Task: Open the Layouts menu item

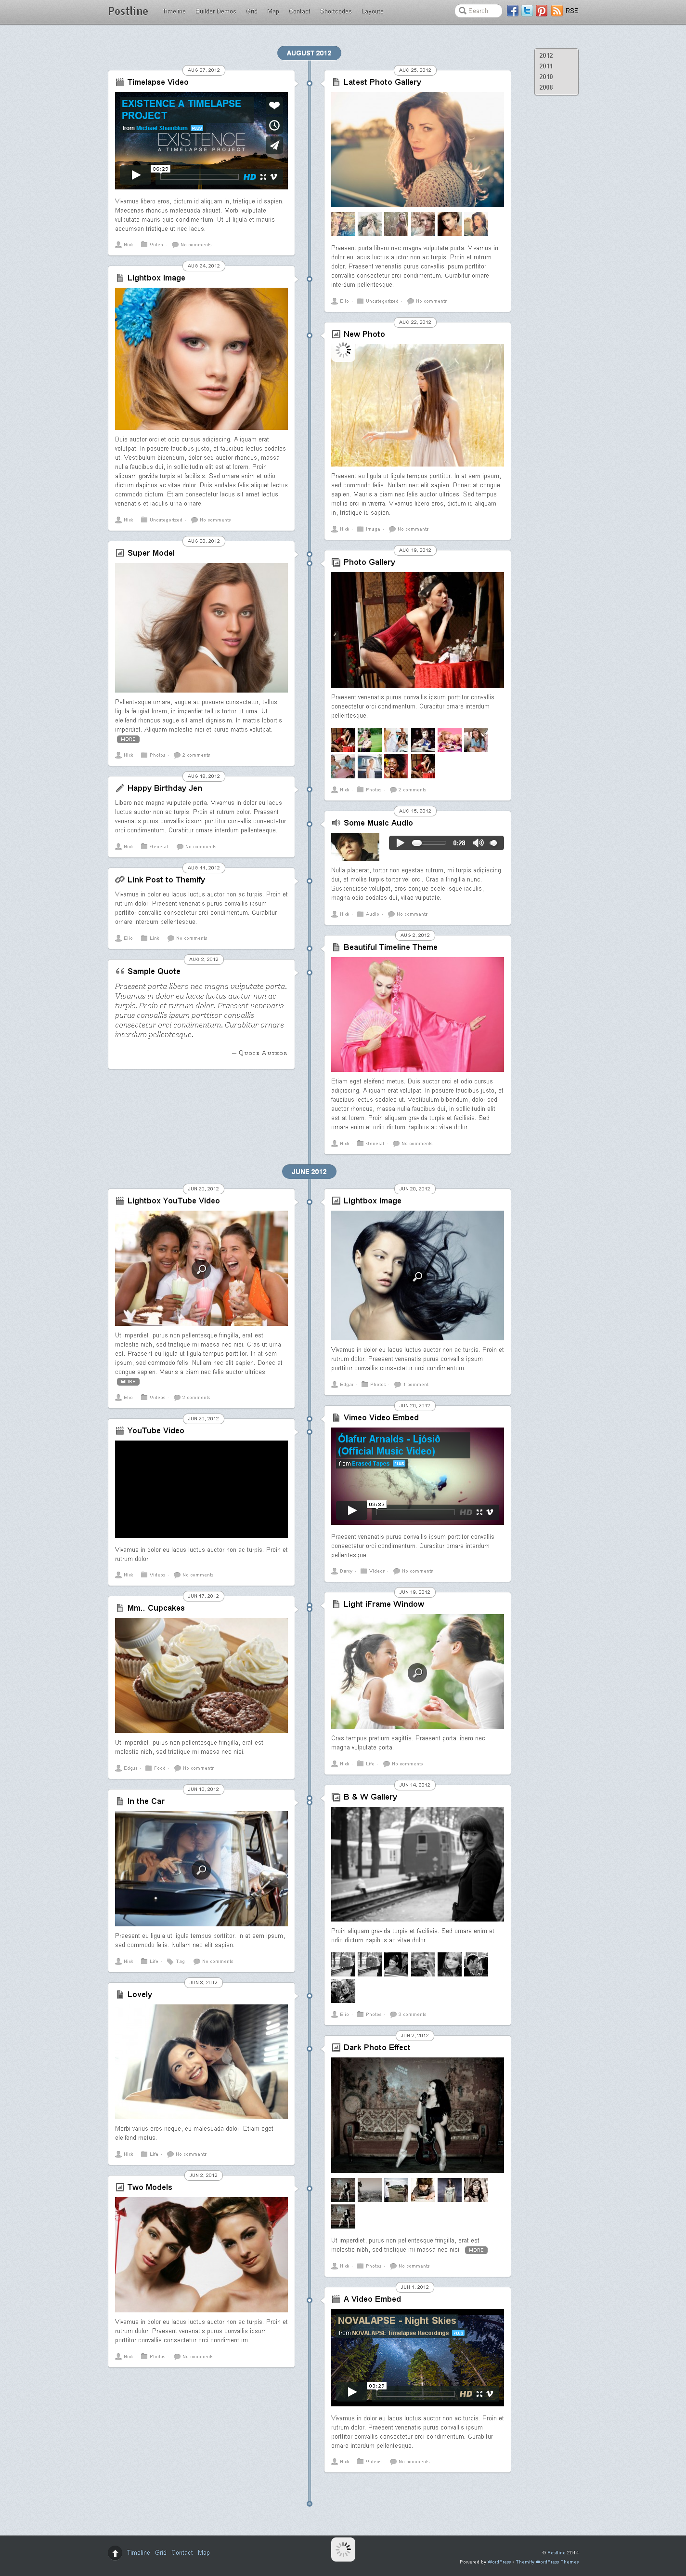Action: (373, 11)
